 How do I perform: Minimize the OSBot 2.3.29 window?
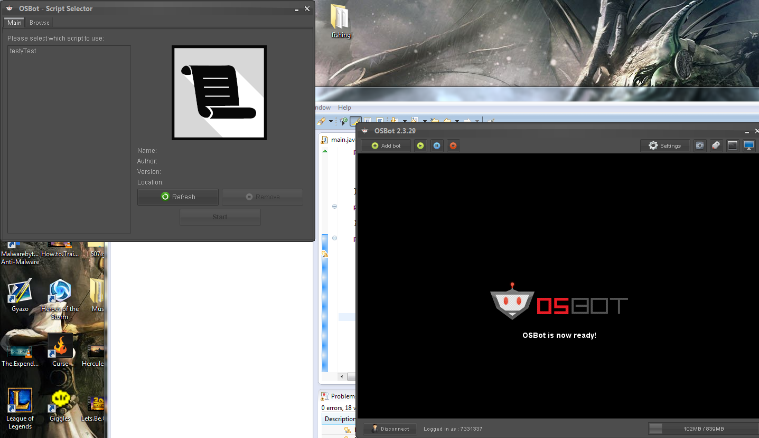[747, 131]
